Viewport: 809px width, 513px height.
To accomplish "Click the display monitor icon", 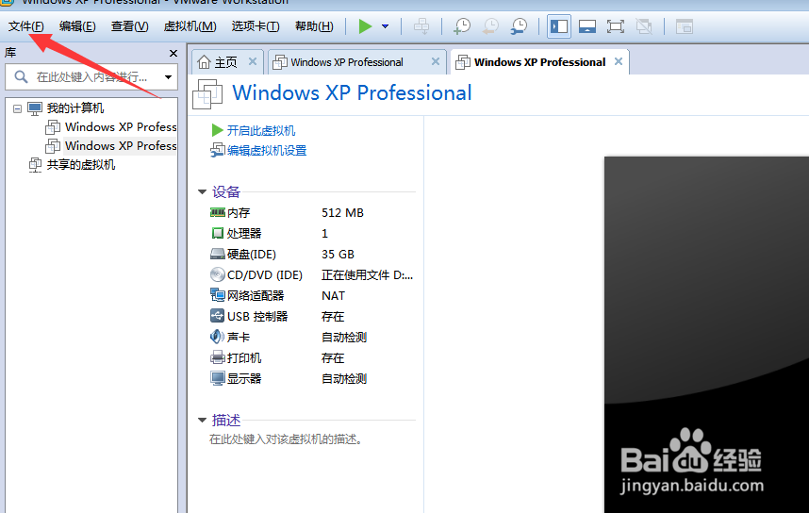I will click(x=217, y=378).
